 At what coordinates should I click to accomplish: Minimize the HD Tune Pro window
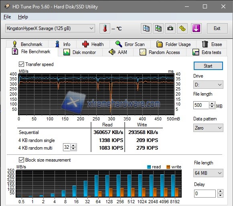[x=187, y=6]
